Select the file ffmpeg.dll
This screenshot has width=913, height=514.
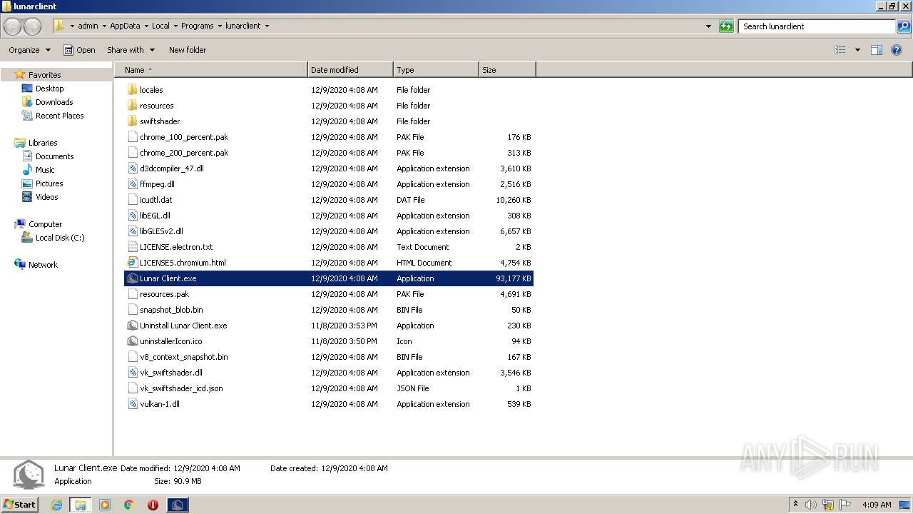click(x=157, y=184)
